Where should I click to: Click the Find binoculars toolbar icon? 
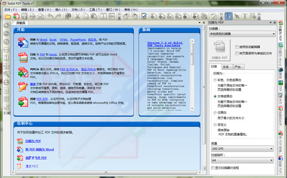[68, 16]
